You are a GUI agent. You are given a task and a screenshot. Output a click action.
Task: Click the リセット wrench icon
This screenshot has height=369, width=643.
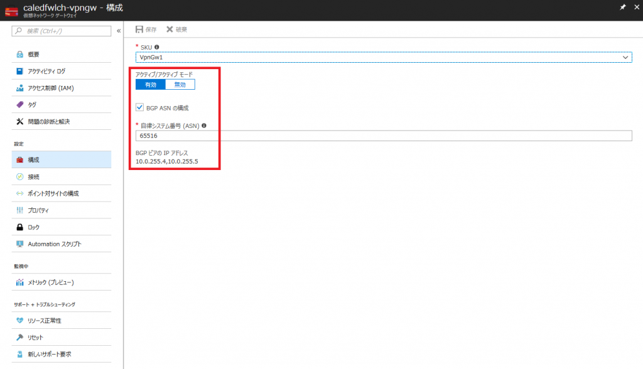click(x=19, y=338)
